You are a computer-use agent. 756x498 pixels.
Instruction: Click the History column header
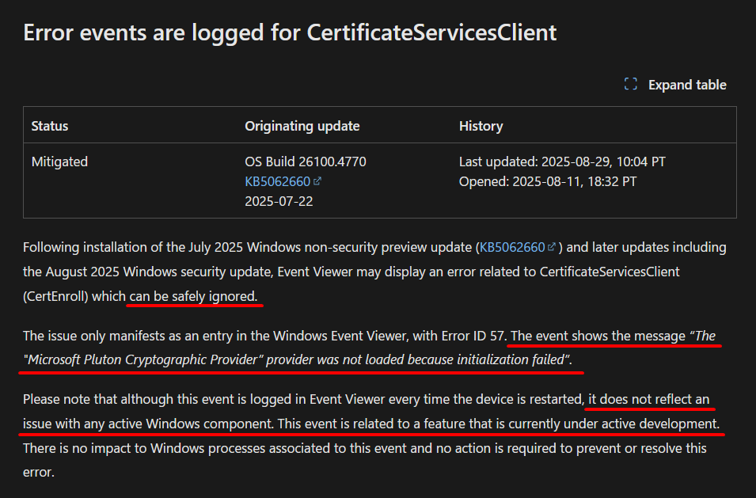[x=481, y=126]
